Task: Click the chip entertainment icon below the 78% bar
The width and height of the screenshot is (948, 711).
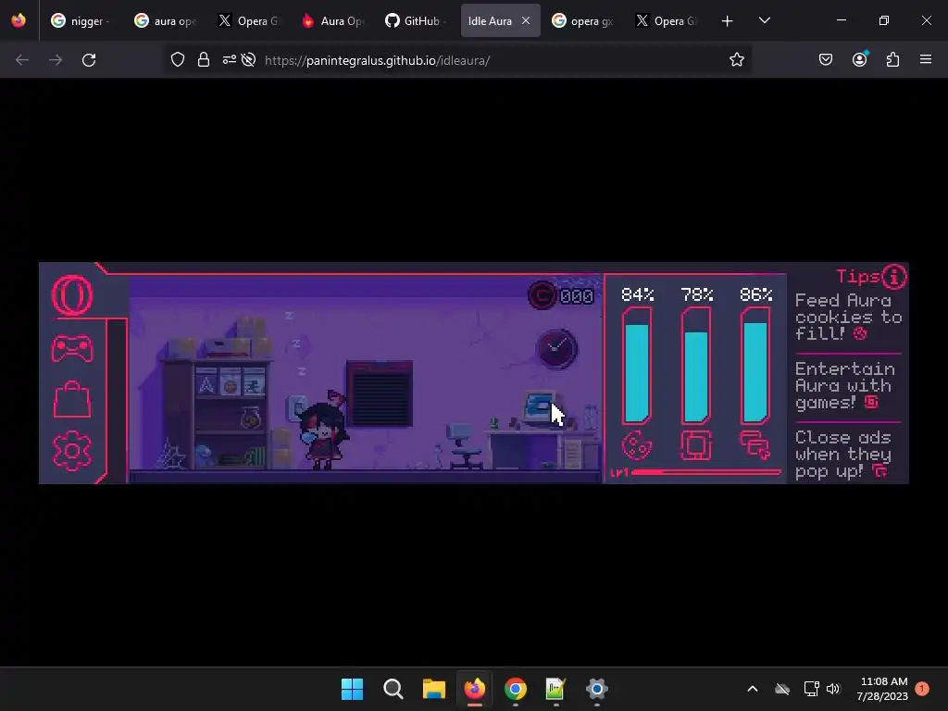Action: (x=696, y=445)
